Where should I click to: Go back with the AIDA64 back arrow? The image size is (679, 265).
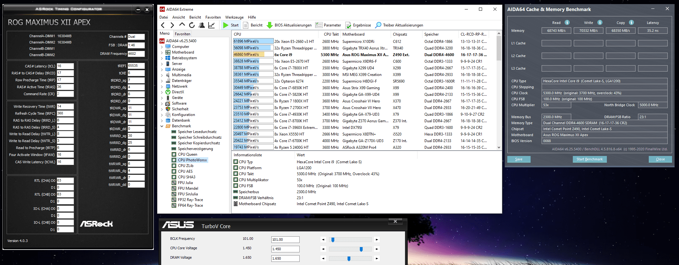pyautogui.click(x=163, y=25)
